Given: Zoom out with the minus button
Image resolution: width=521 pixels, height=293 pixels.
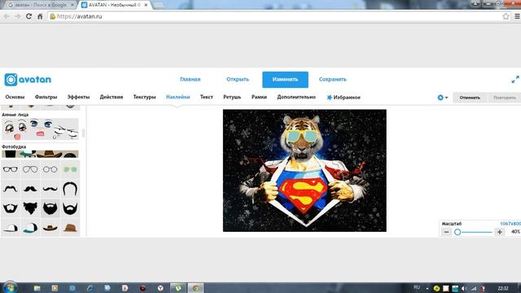Looking at the screenshot, I should click(x=446, y=232).
